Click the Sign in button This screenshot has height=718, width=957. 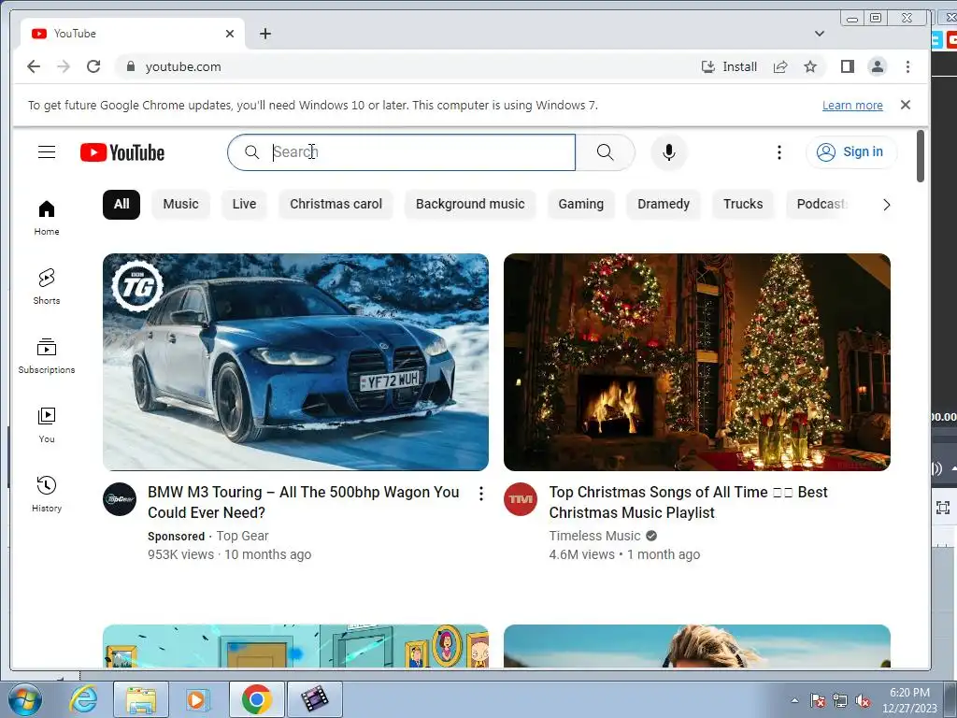tap(851, 152)
